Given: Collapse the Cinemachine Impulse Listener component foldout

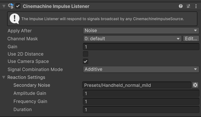Looking at the screenshot, I should tap(4, 6).
